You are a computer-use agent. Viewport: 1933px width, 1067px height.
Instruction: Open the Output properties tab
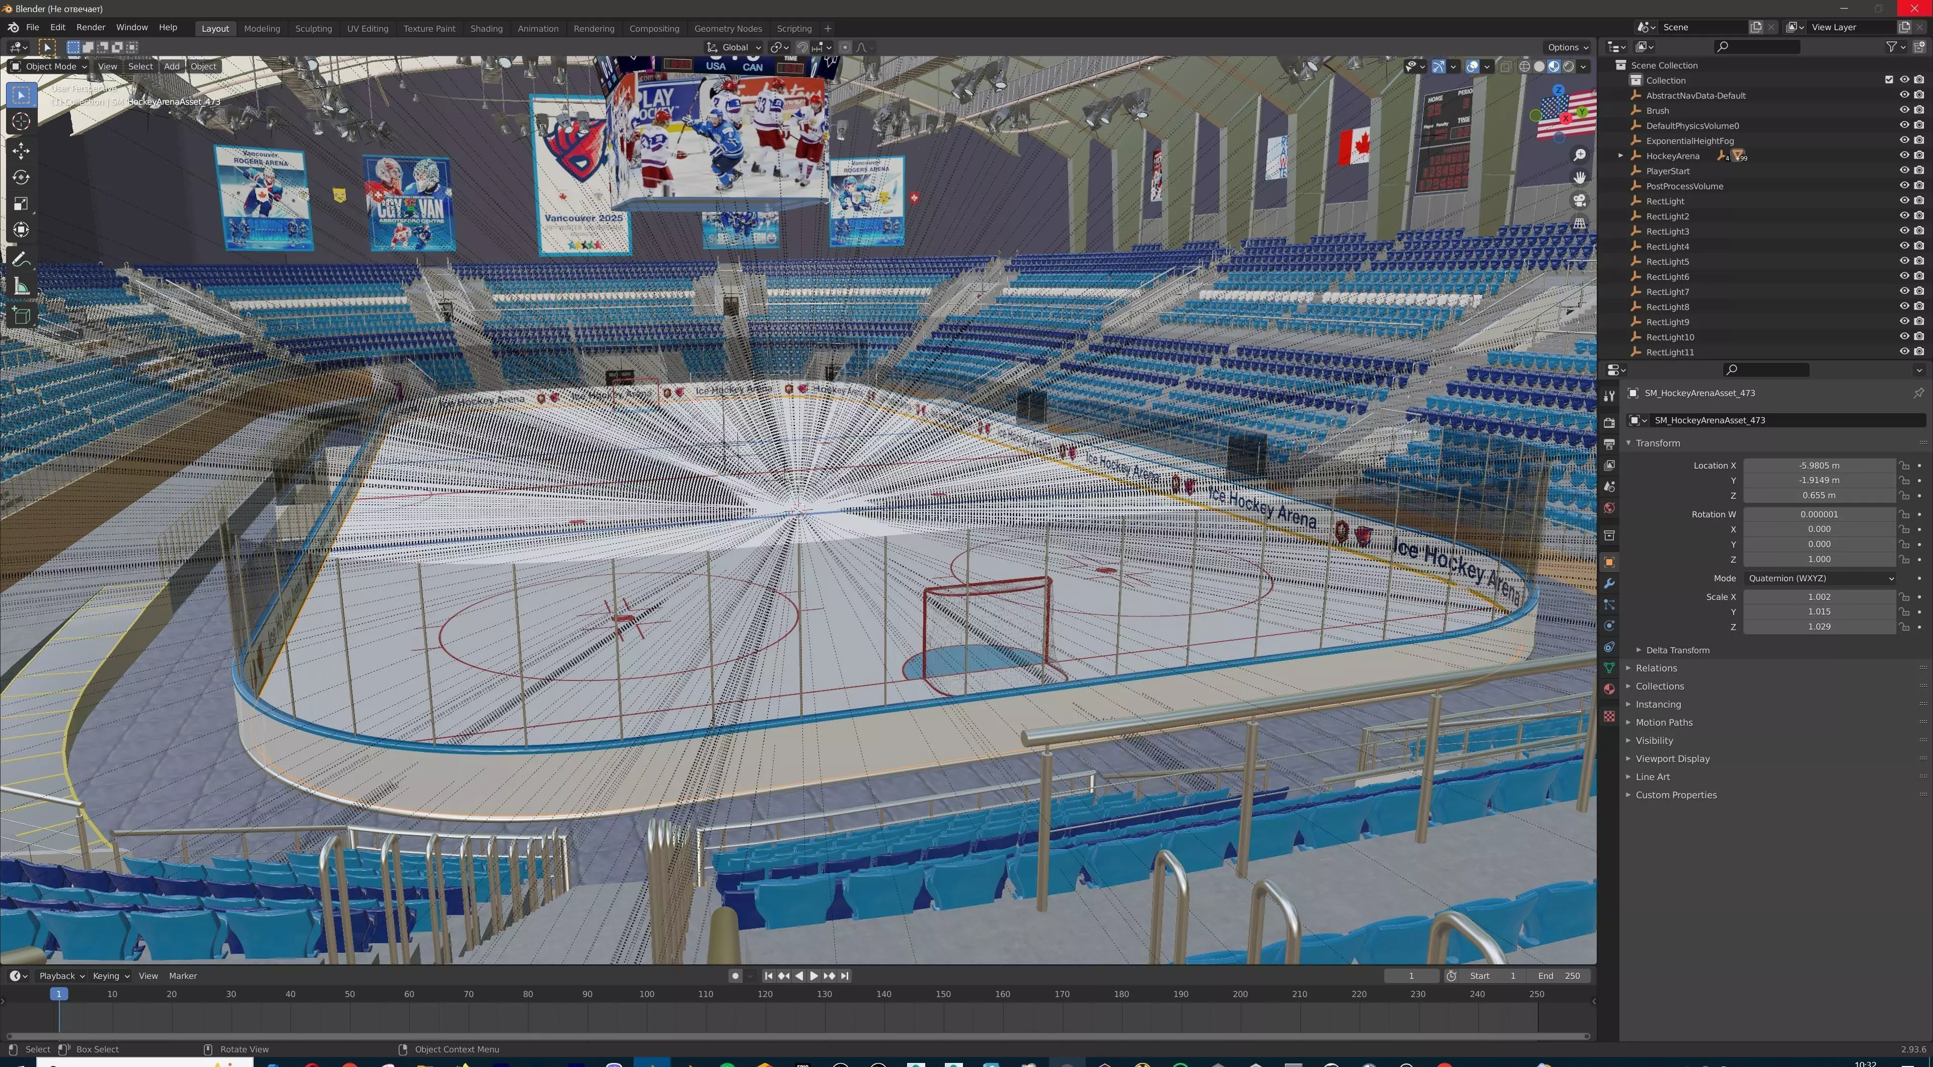pyautogui.click(x=1609, y=444)
